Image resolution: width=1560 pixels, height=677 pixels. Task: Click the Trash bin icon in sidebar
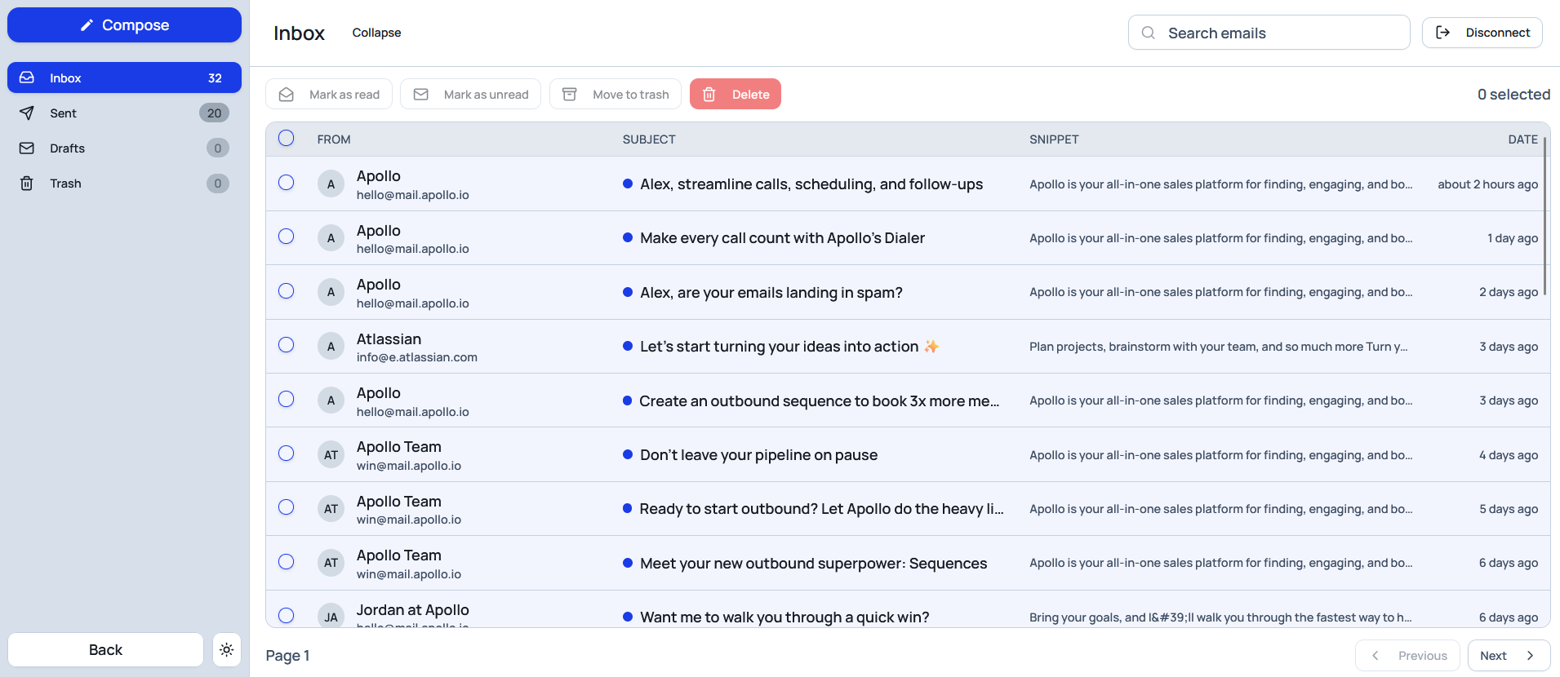(x=27, y=184)
